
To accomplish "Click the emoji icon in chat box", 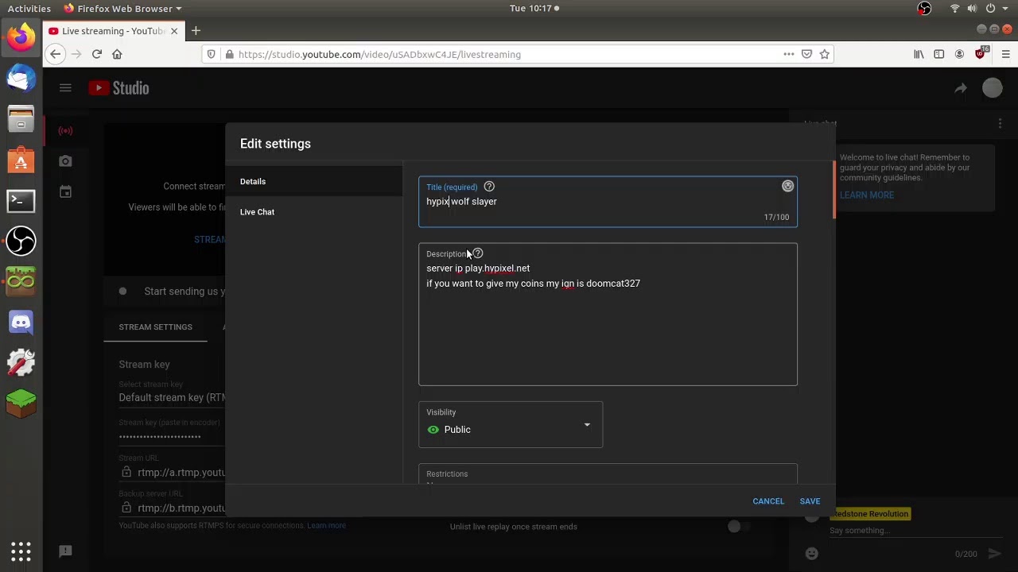I will (811, 553).
